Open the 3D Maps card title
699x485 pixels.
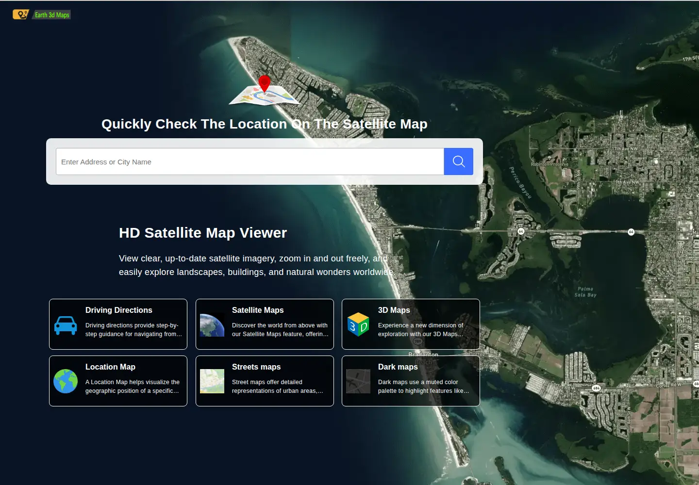pyautogui.click(x=394, y=310)
